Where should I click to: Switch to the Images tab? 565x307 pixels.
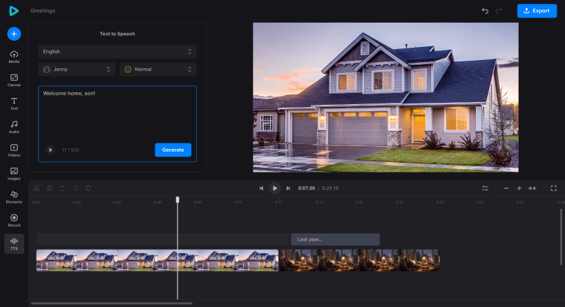pos(14,173)
